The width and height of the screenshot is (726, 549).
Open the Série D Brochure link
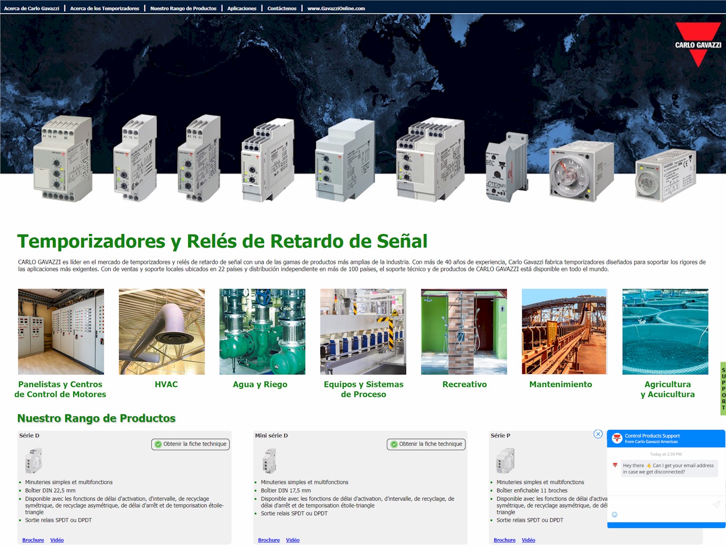tap(33, 540)
